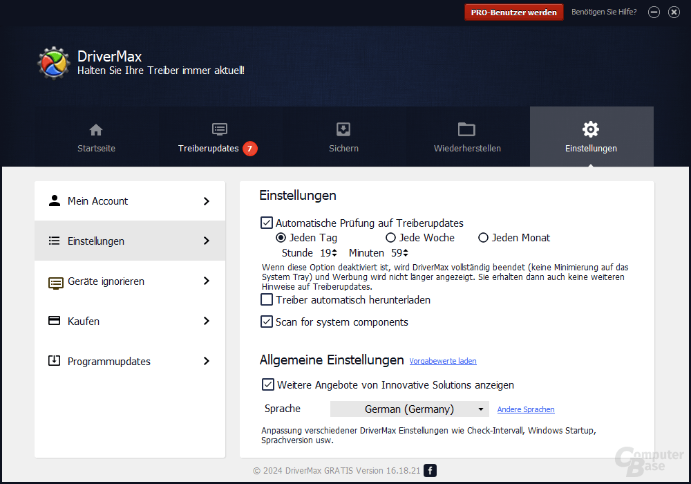Image resolution: width=691 pixels, height=484 pixels.
Task: Open Programmupdates in sidebar
Action: tap(130, 361)
